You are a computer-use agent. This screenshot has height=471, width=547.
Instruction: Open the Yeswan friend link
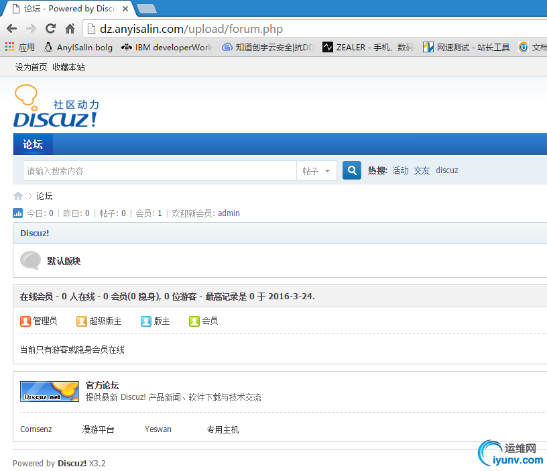tap(158, 429)
